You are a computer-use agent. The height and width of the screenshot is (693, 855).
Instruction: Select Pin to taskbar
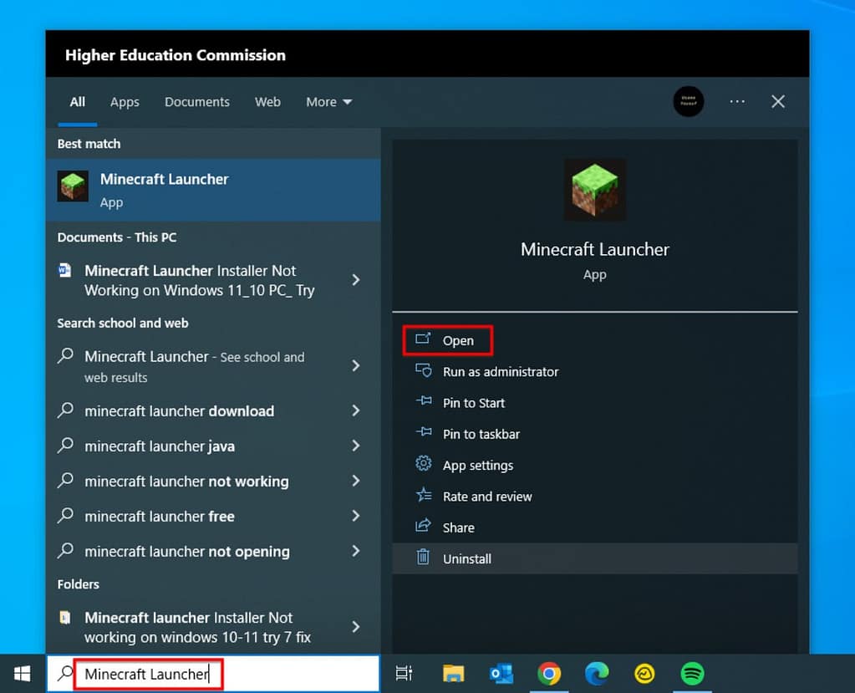point(481,434)
